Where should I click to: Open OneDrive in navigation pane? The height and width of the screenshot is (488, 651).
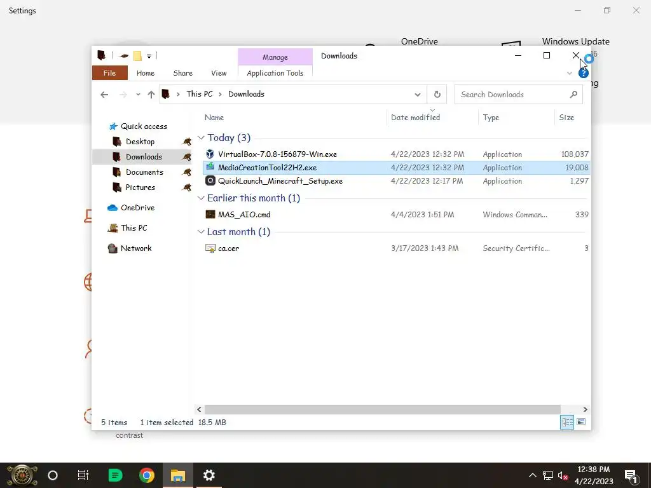137,208
